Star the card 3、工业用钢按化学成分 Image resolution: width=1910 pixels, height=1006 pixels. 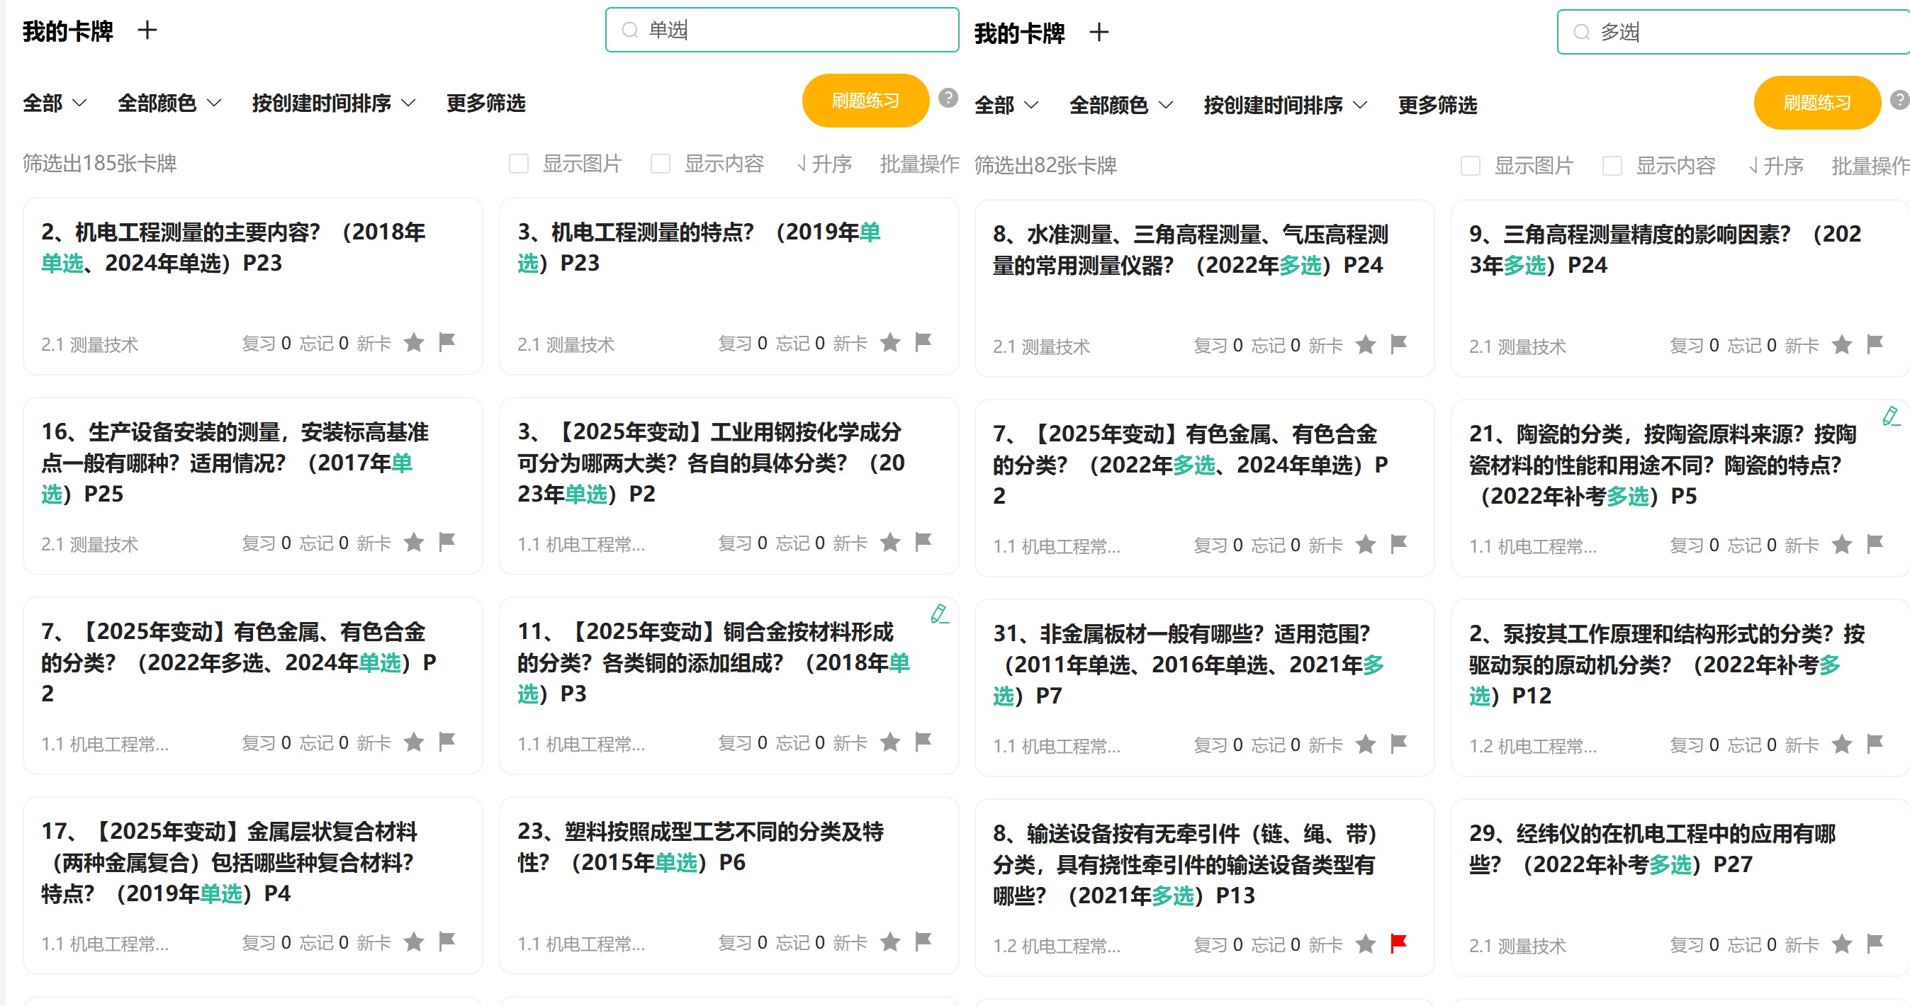889,543
